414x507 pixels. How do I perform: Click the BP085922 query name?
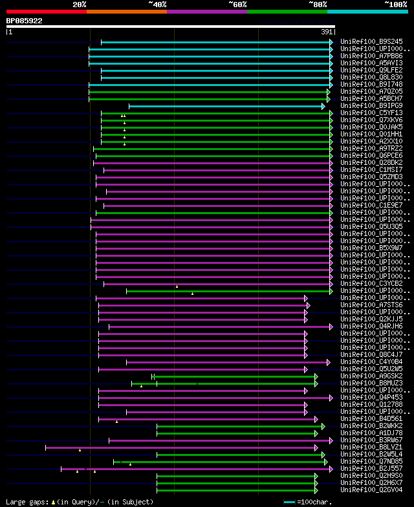25,21
